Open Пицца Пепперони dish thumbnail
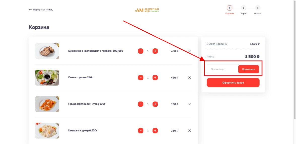 point(47,104)
